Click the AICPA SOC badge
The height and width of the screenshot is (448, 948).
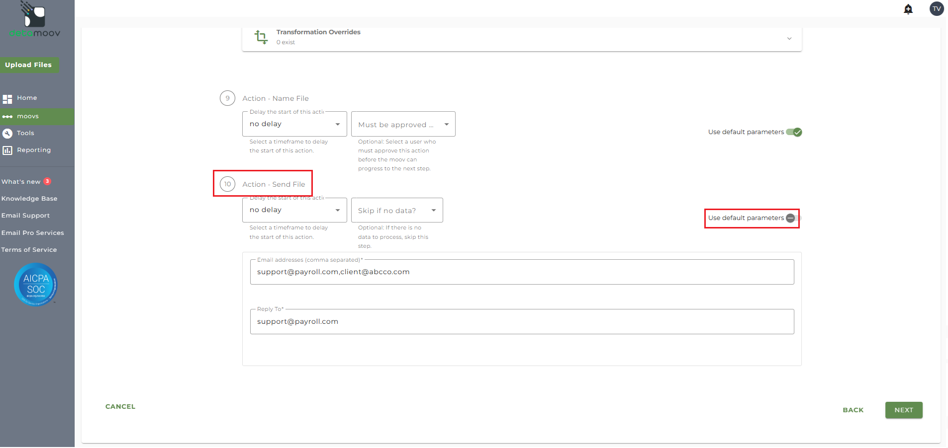point(36,285)
